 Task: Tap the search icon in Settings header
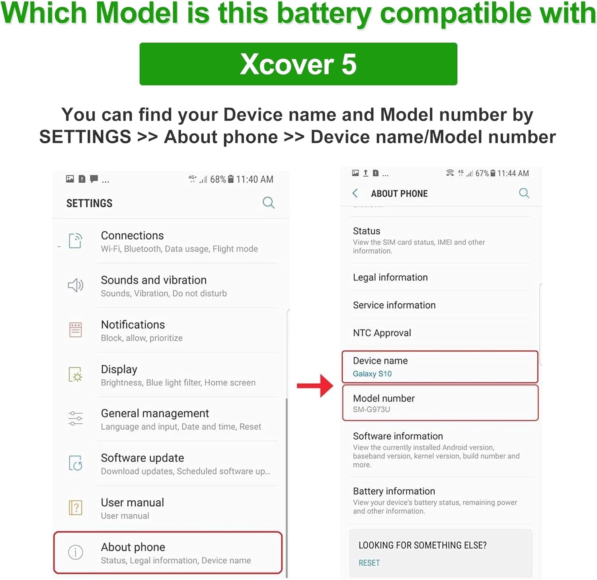(269, 203)
